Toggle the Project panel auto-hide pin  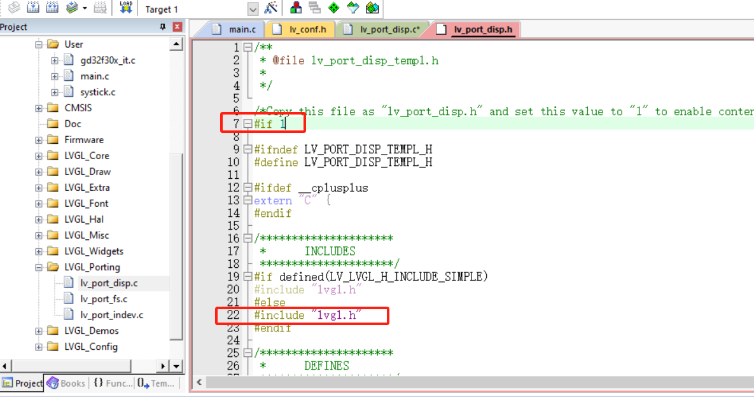coord(162,27)
